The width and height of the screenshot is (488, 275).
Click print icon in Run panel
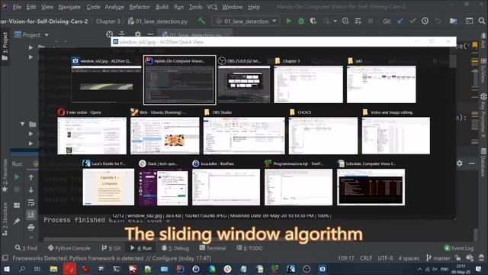pos(30,228)
